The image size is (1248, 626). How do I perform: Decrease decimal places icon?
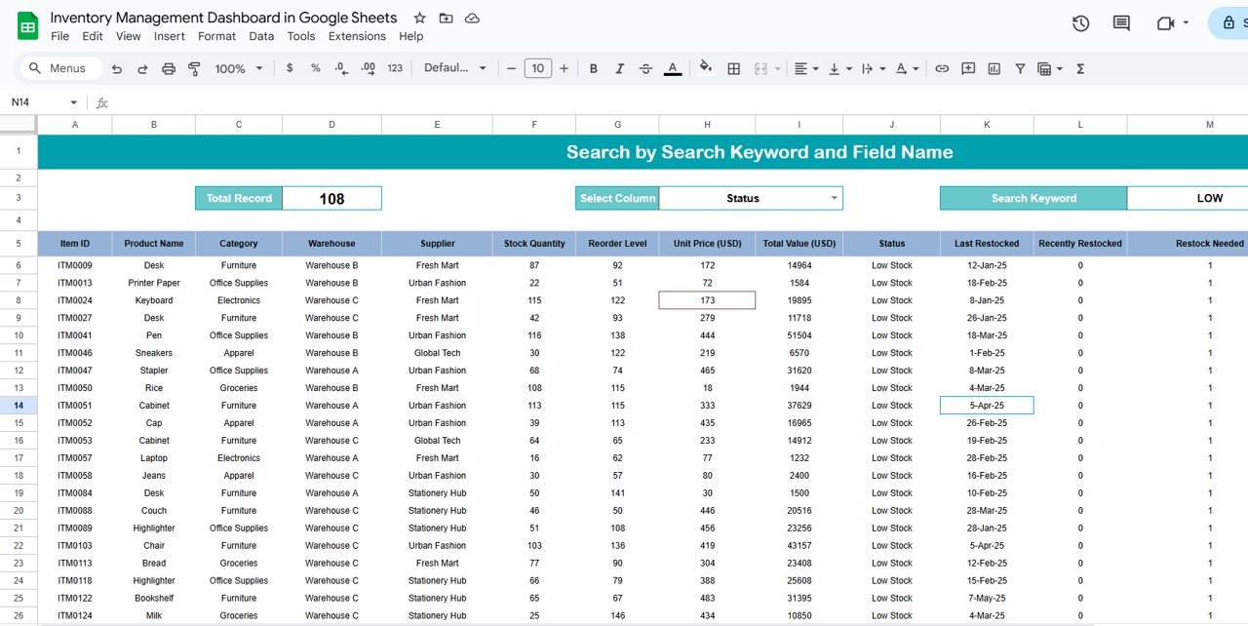point(341,68)
